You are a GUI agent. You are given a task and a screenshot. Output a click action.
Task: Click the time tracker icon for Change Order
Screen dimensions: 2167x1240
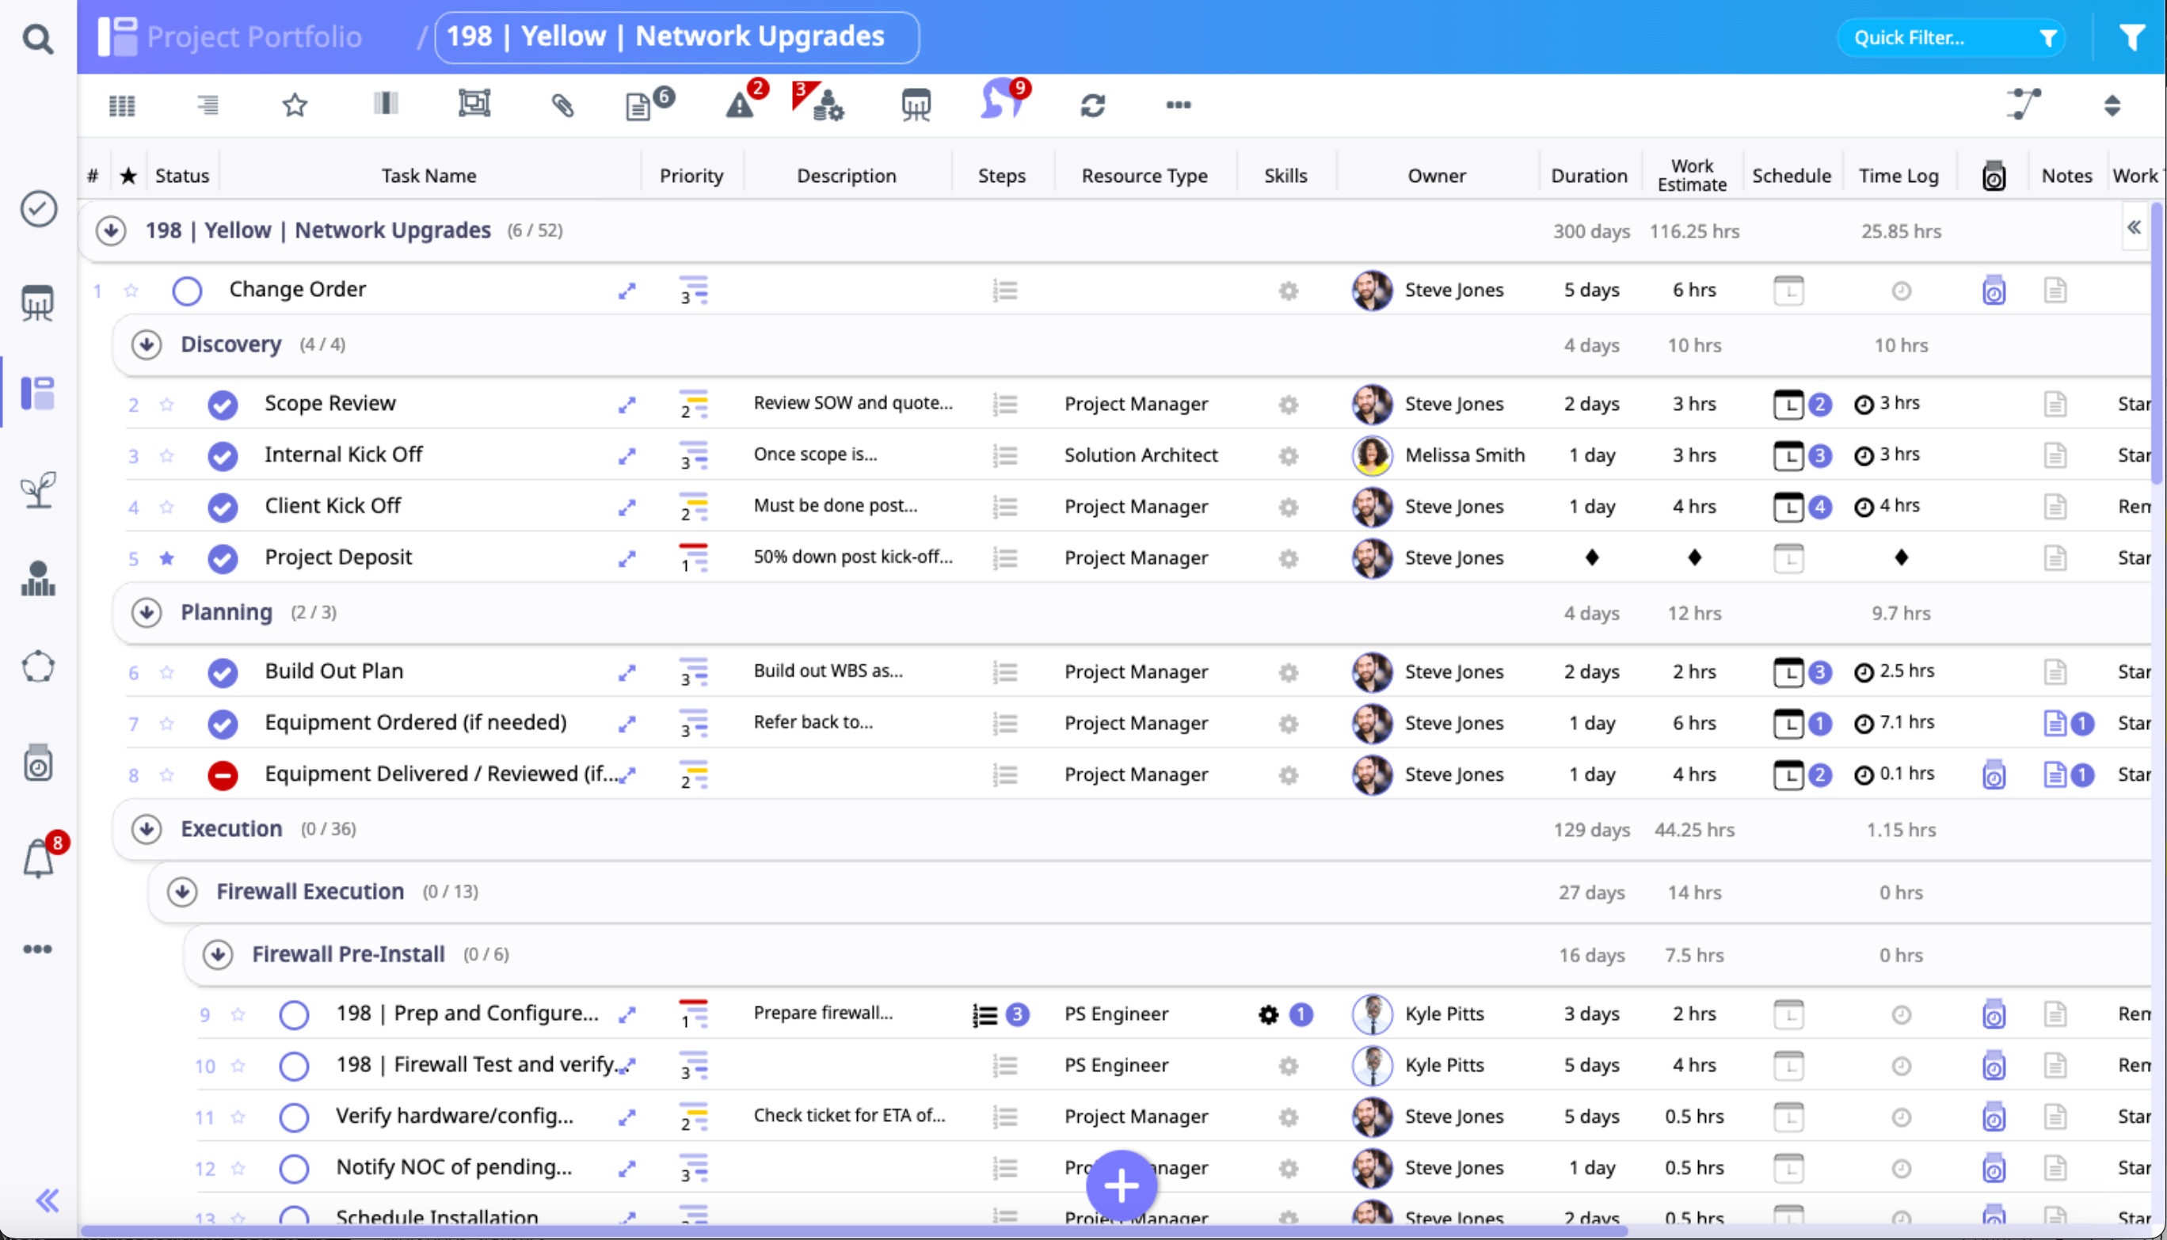[1994, 291]
